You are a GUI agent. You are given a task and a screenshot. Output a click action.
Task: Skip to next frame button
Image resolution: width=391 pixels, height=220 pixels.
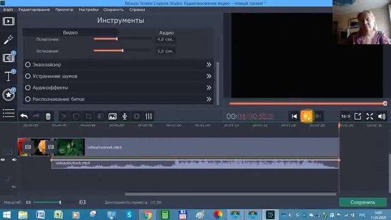(x=318, y=116)
